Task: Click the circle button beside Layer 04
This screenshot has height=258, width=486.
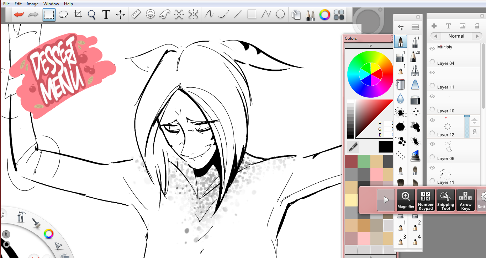Action: [x=432, y=62]
